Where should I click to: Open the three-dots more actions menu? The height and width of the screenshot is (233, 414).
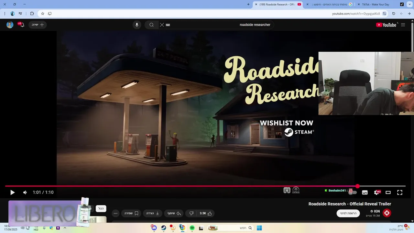(115, 213)
